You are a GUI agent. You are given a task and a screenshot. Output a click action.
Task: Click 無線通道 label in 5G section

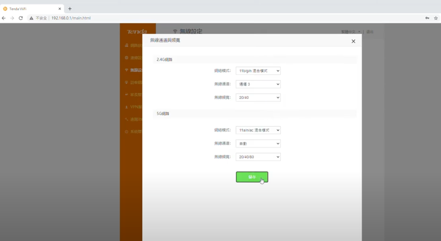click(x=223, y=144)
